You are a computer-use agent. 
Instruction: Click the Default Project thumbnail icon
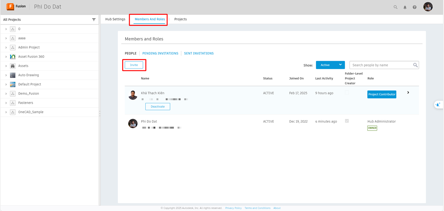coord(13,84)
